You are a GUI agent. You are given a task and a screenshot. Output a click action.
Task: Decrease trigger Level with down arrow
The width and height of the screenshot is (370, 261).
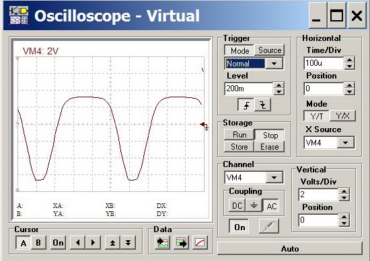click(279, 92)
